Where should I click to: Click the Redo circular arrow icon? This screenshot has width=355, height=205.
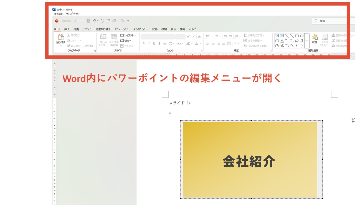pos(102,21)
